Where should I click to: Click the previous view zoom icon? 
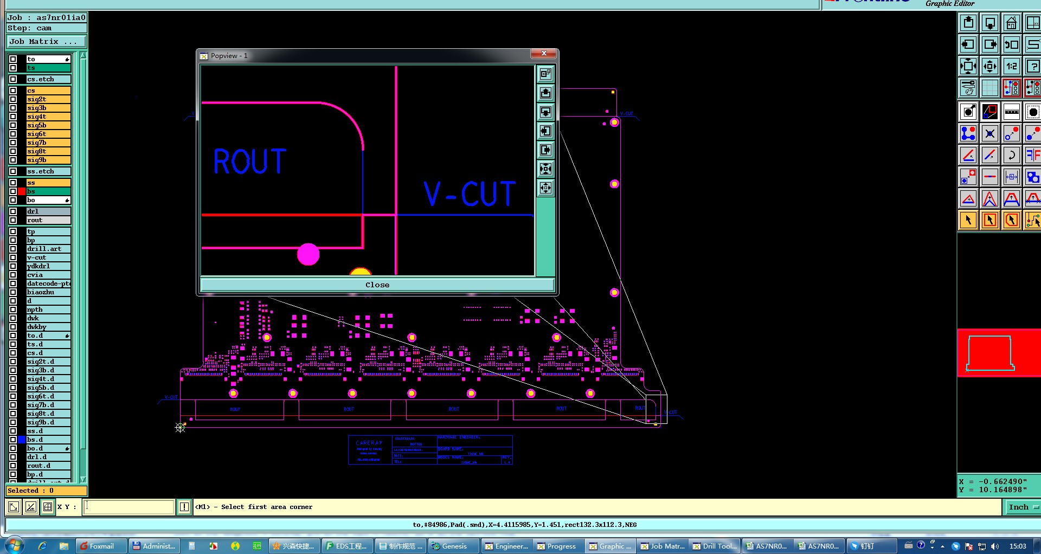(1012, 44)
